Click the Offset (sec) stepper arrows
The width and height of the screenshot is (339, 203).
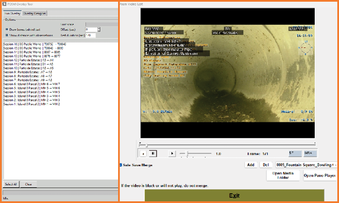click(99, 29)
